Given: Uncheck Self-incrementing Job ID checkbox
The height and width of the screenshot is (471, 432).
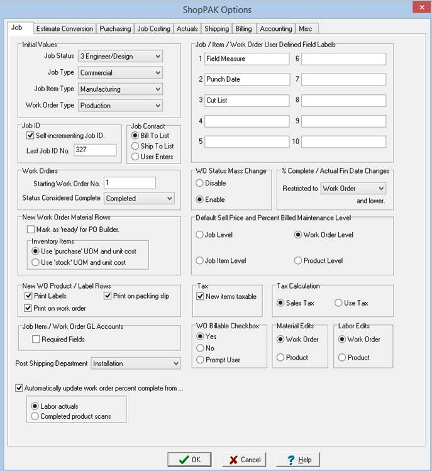Looking at the screenshot, I should [30, 135].
